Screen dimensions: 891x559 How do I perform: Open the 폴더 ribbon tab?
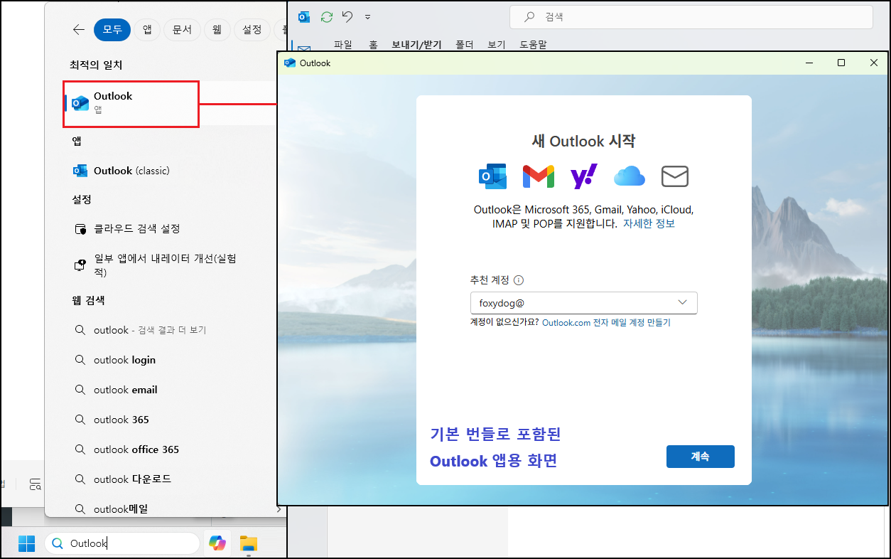tap(465, 45)
